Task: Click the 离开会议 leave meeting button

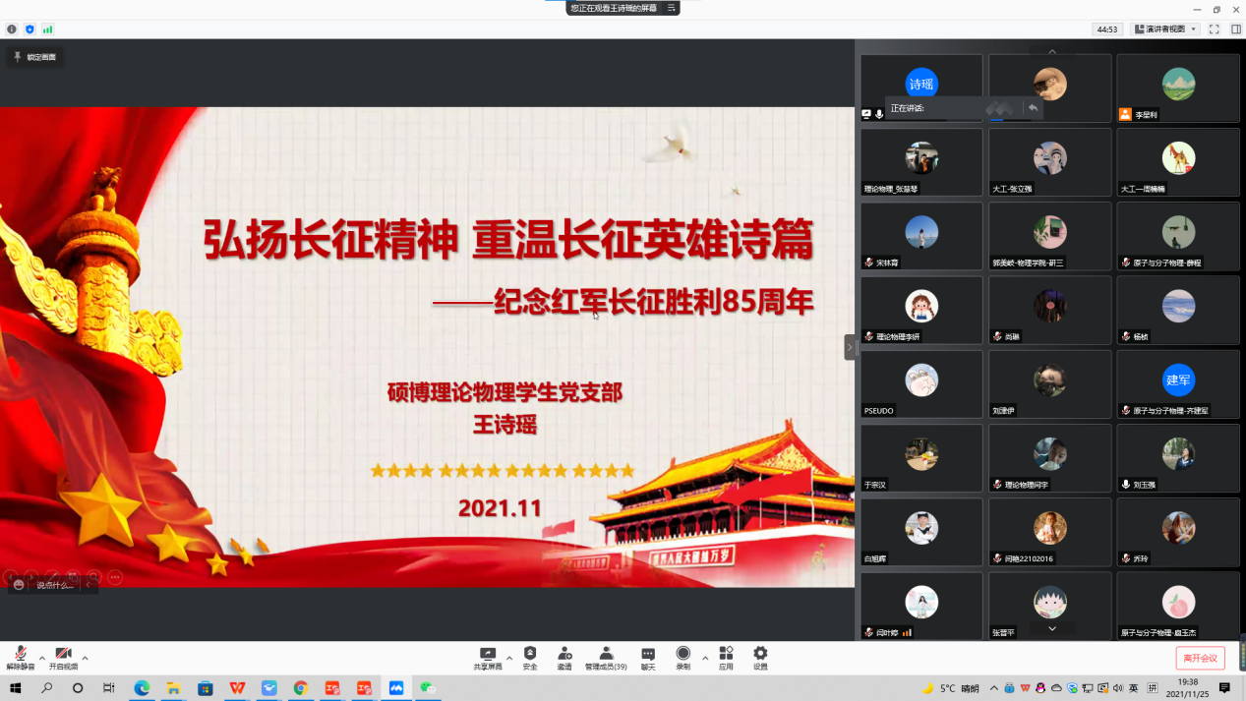Action: tap(1200, 658)
